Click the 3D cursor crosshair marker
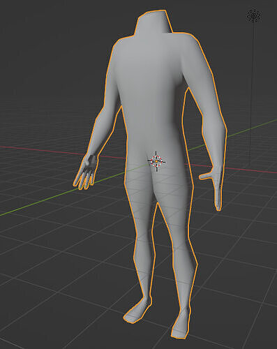Screen dimensions: 277x349 (156, 161)
